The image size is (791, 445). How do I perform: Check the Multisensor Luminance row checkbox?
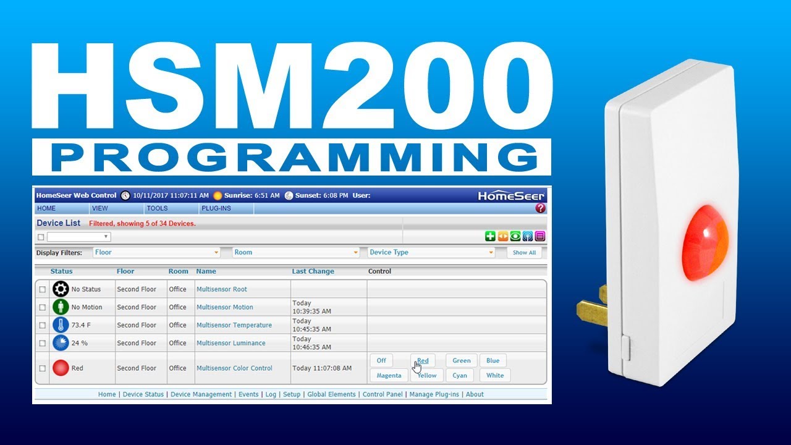(x=42, y=343)
